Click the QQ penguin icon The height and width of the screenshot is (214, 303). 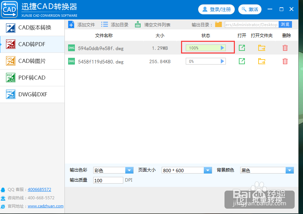[3, 190]
